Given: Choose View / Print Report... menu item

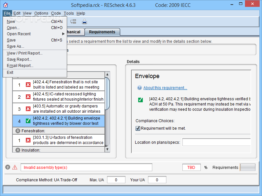Looking at the screenshot, I should coord(35,53).
